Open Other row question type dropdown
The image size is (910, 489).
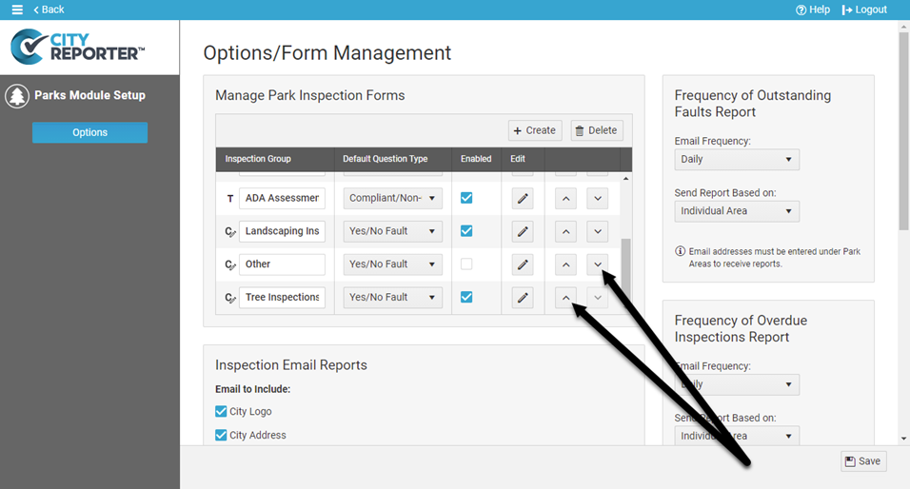[x=392, y=264]
